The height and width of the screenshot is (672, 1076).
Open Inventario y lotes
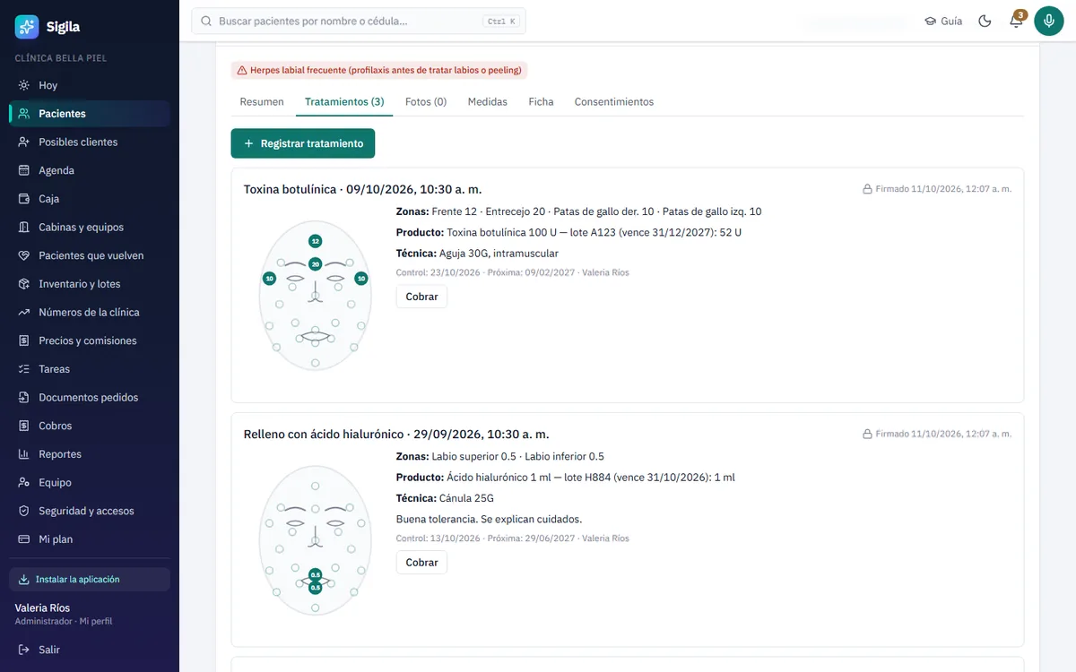tap(90, 284)
